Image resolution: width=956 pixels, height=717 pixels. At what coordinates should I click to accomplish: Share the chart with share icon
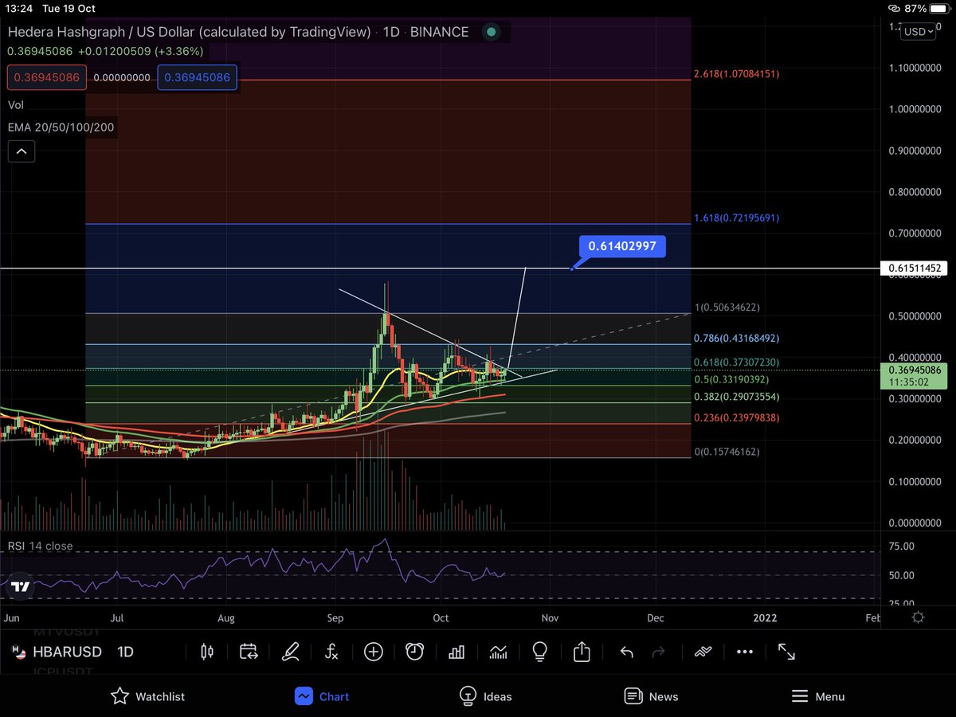point(582,652)
